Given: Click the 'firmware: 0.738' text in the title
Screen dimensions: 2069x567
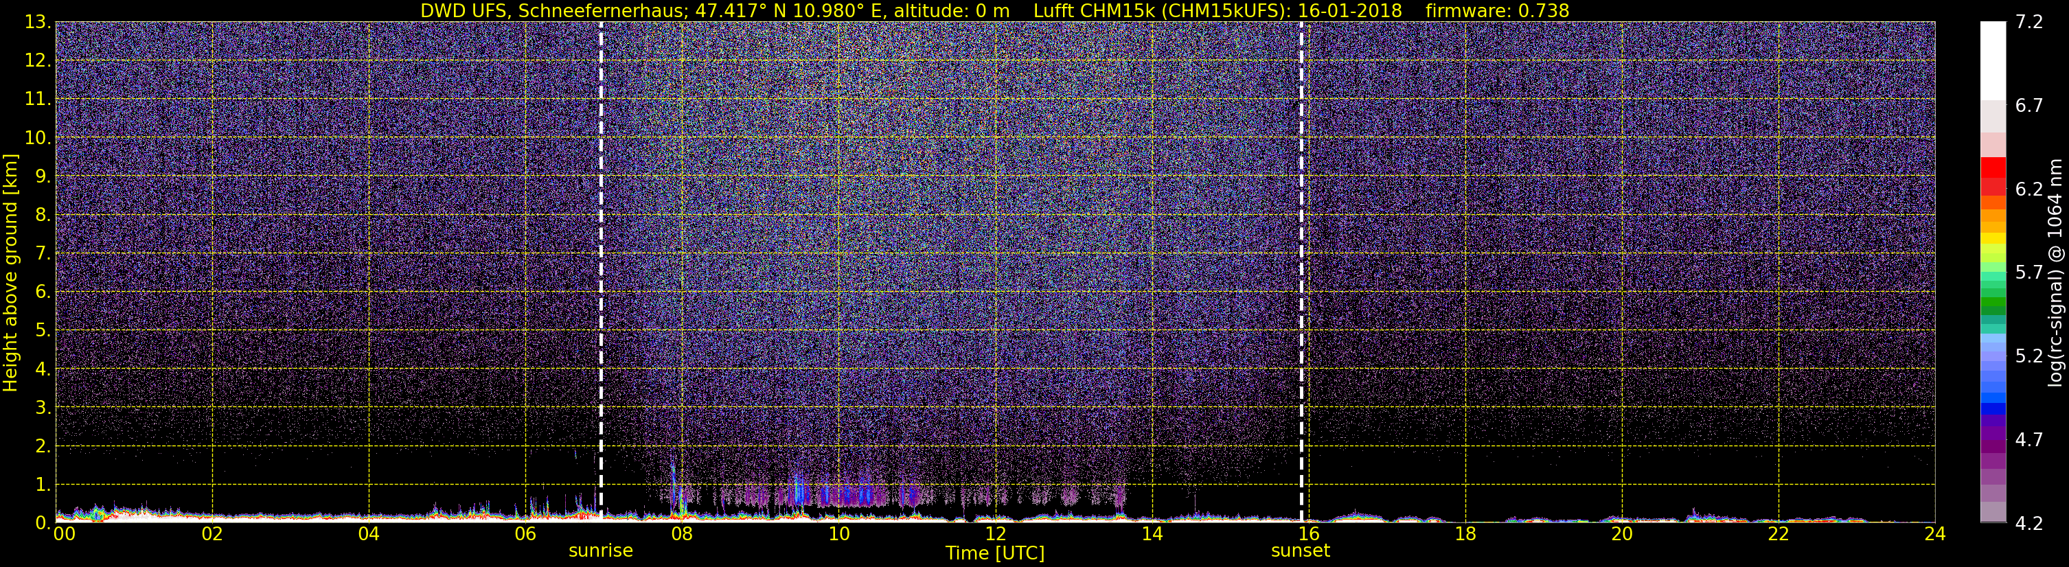Looking at the screenshot, I should (x=1497, y=10).
